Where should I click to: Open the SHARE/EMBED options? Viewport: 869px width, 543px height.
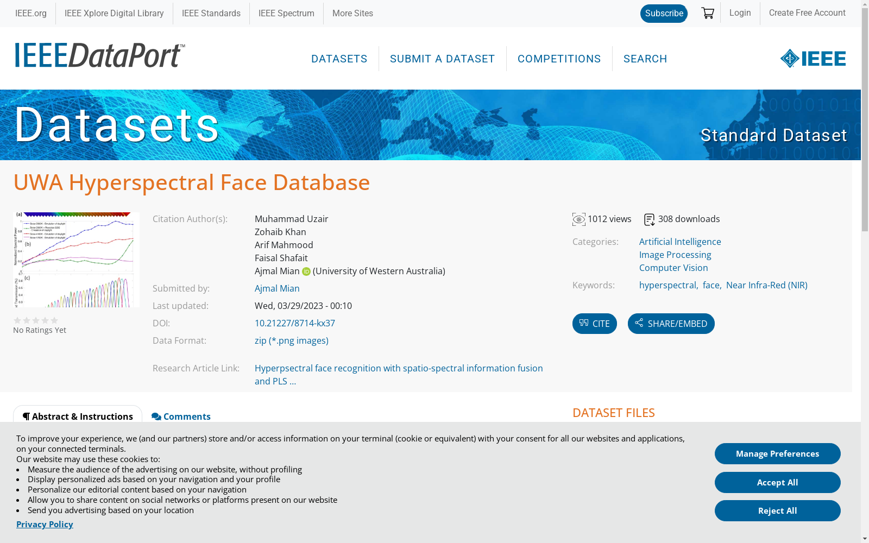[671, 324]
